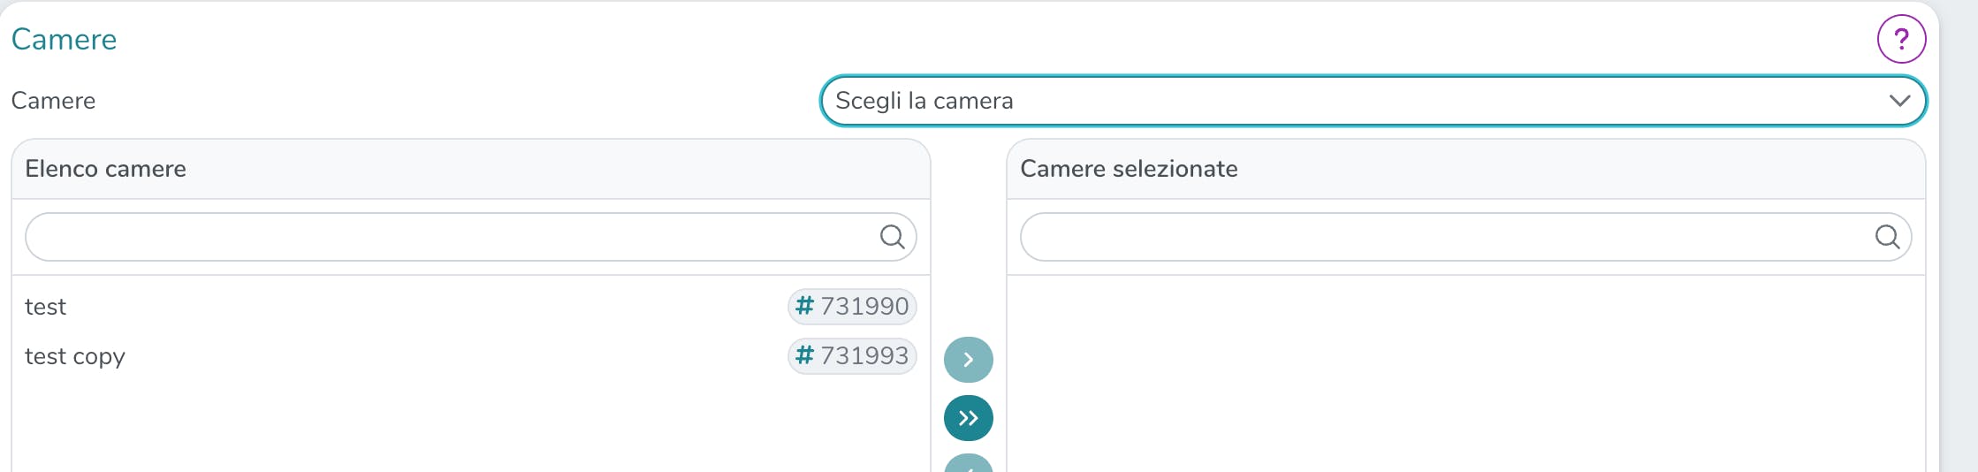1978x472 pixels.
Task: Open the Scegli la camera dropdown
Action: [x=1373, y=101]
